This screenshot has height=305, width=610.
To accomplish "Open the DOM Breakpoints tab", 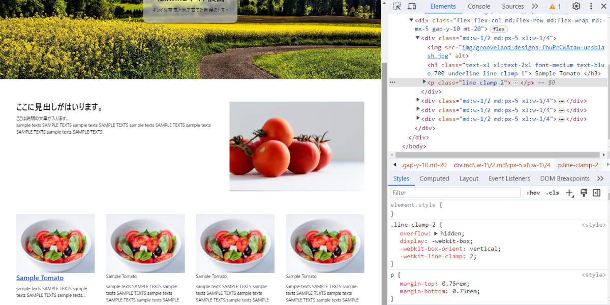I will (x=565, y=179).
